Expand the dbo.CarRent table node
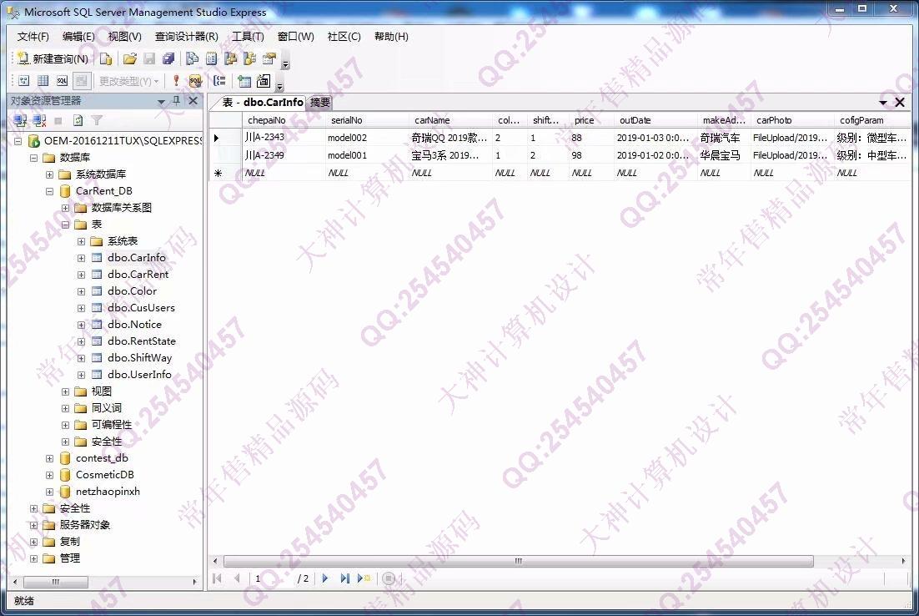Viewport: 919px width, 616px height. tap(82, 275)
